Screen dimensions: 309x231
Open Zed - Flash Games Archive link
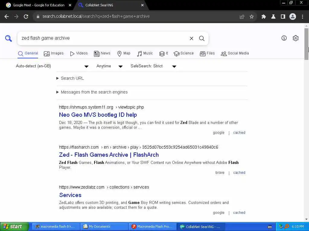coord(109,155)
